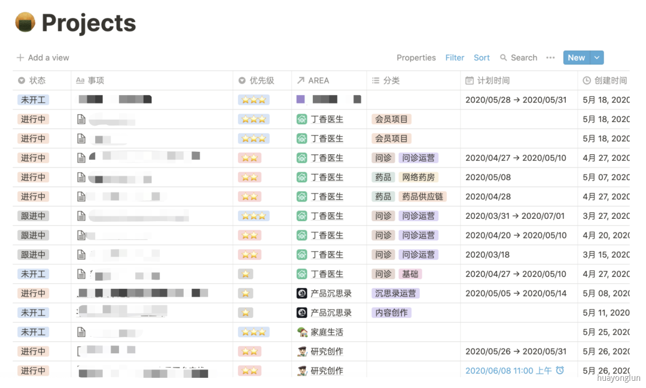The image size is (646, 388).
Task: Click the 状态 column header
Action: 42,80
